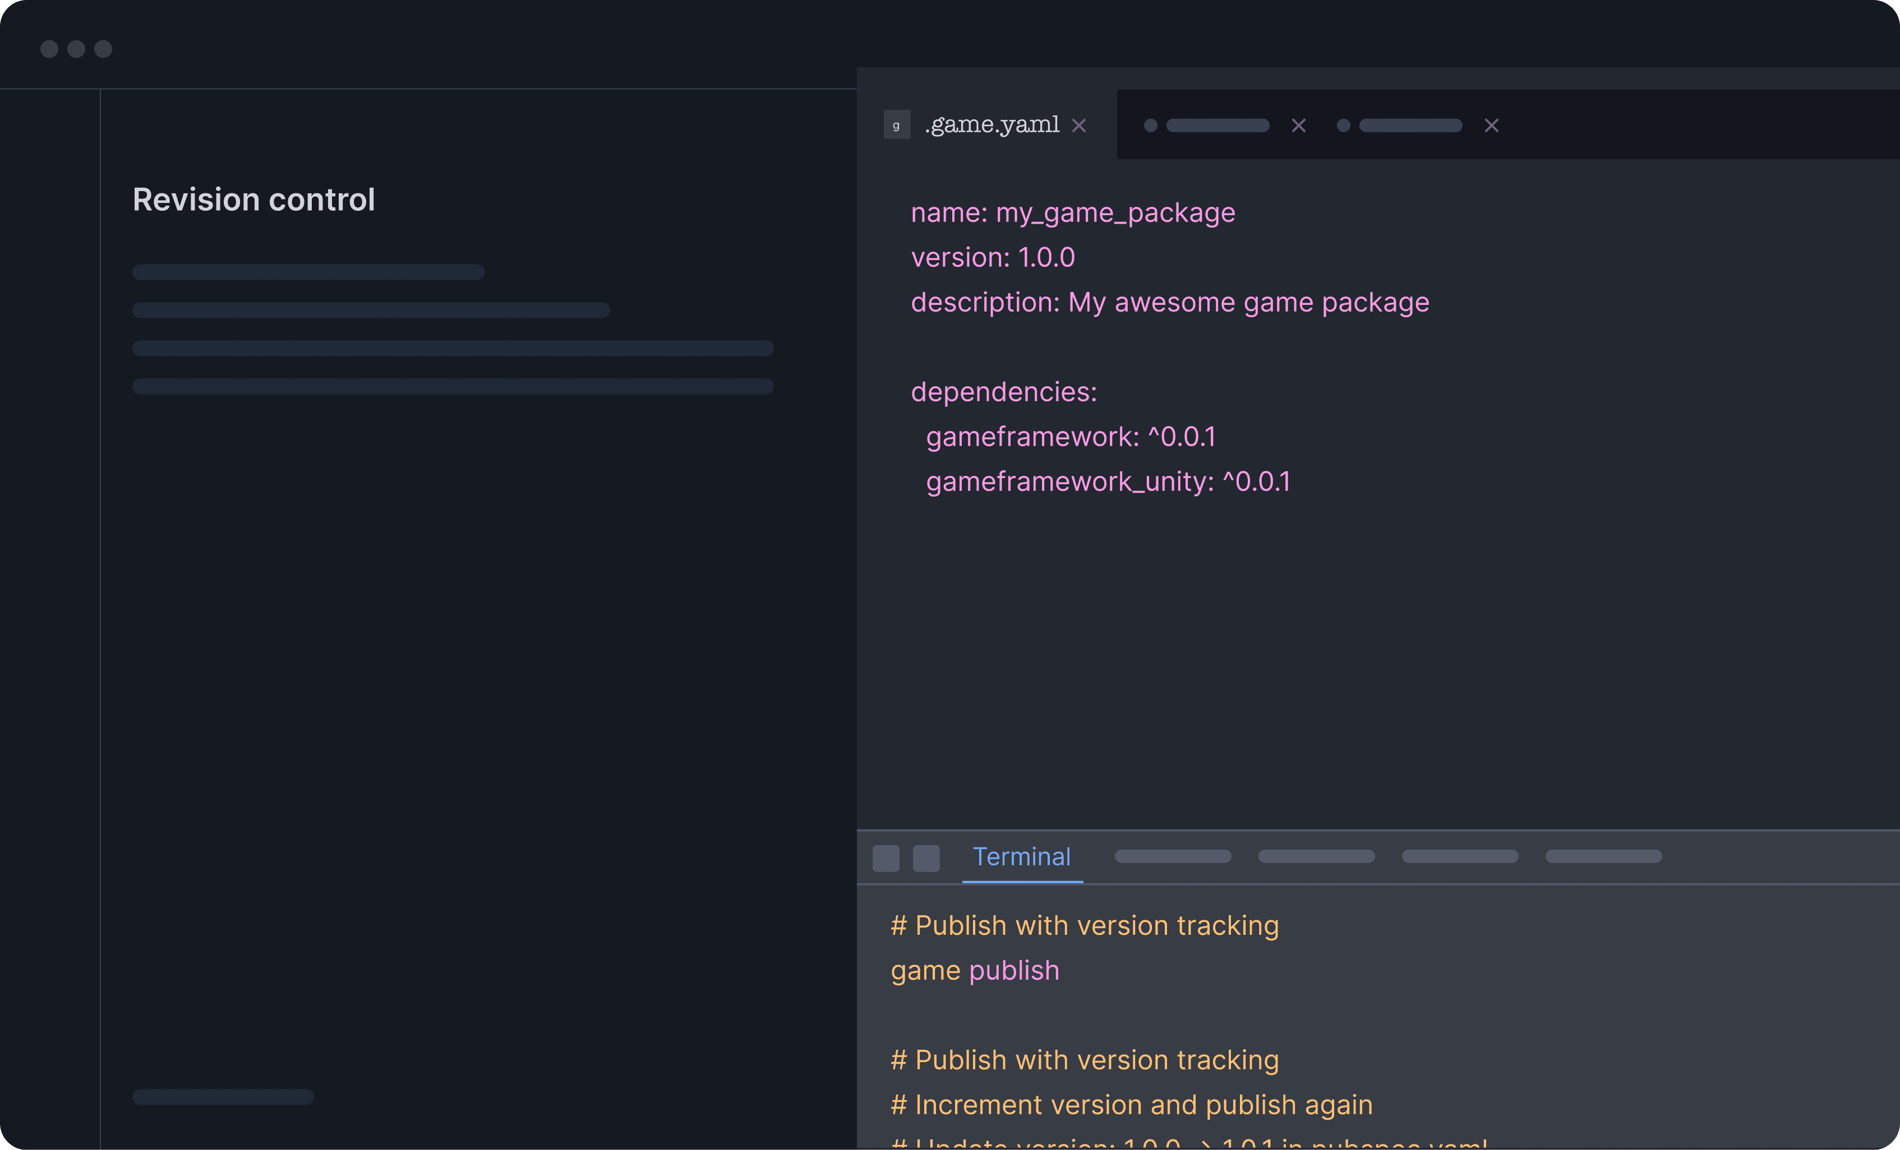Click the second square panel icon
The height and width of the screenshot is (1150, 1900).
[926, 858]
